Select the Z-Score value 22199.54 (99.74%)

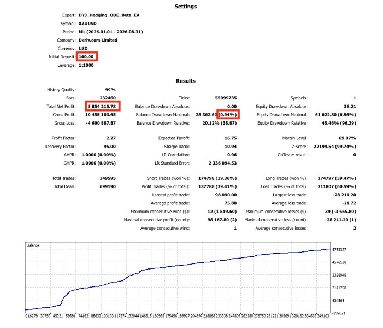click(x=335, y=147)
